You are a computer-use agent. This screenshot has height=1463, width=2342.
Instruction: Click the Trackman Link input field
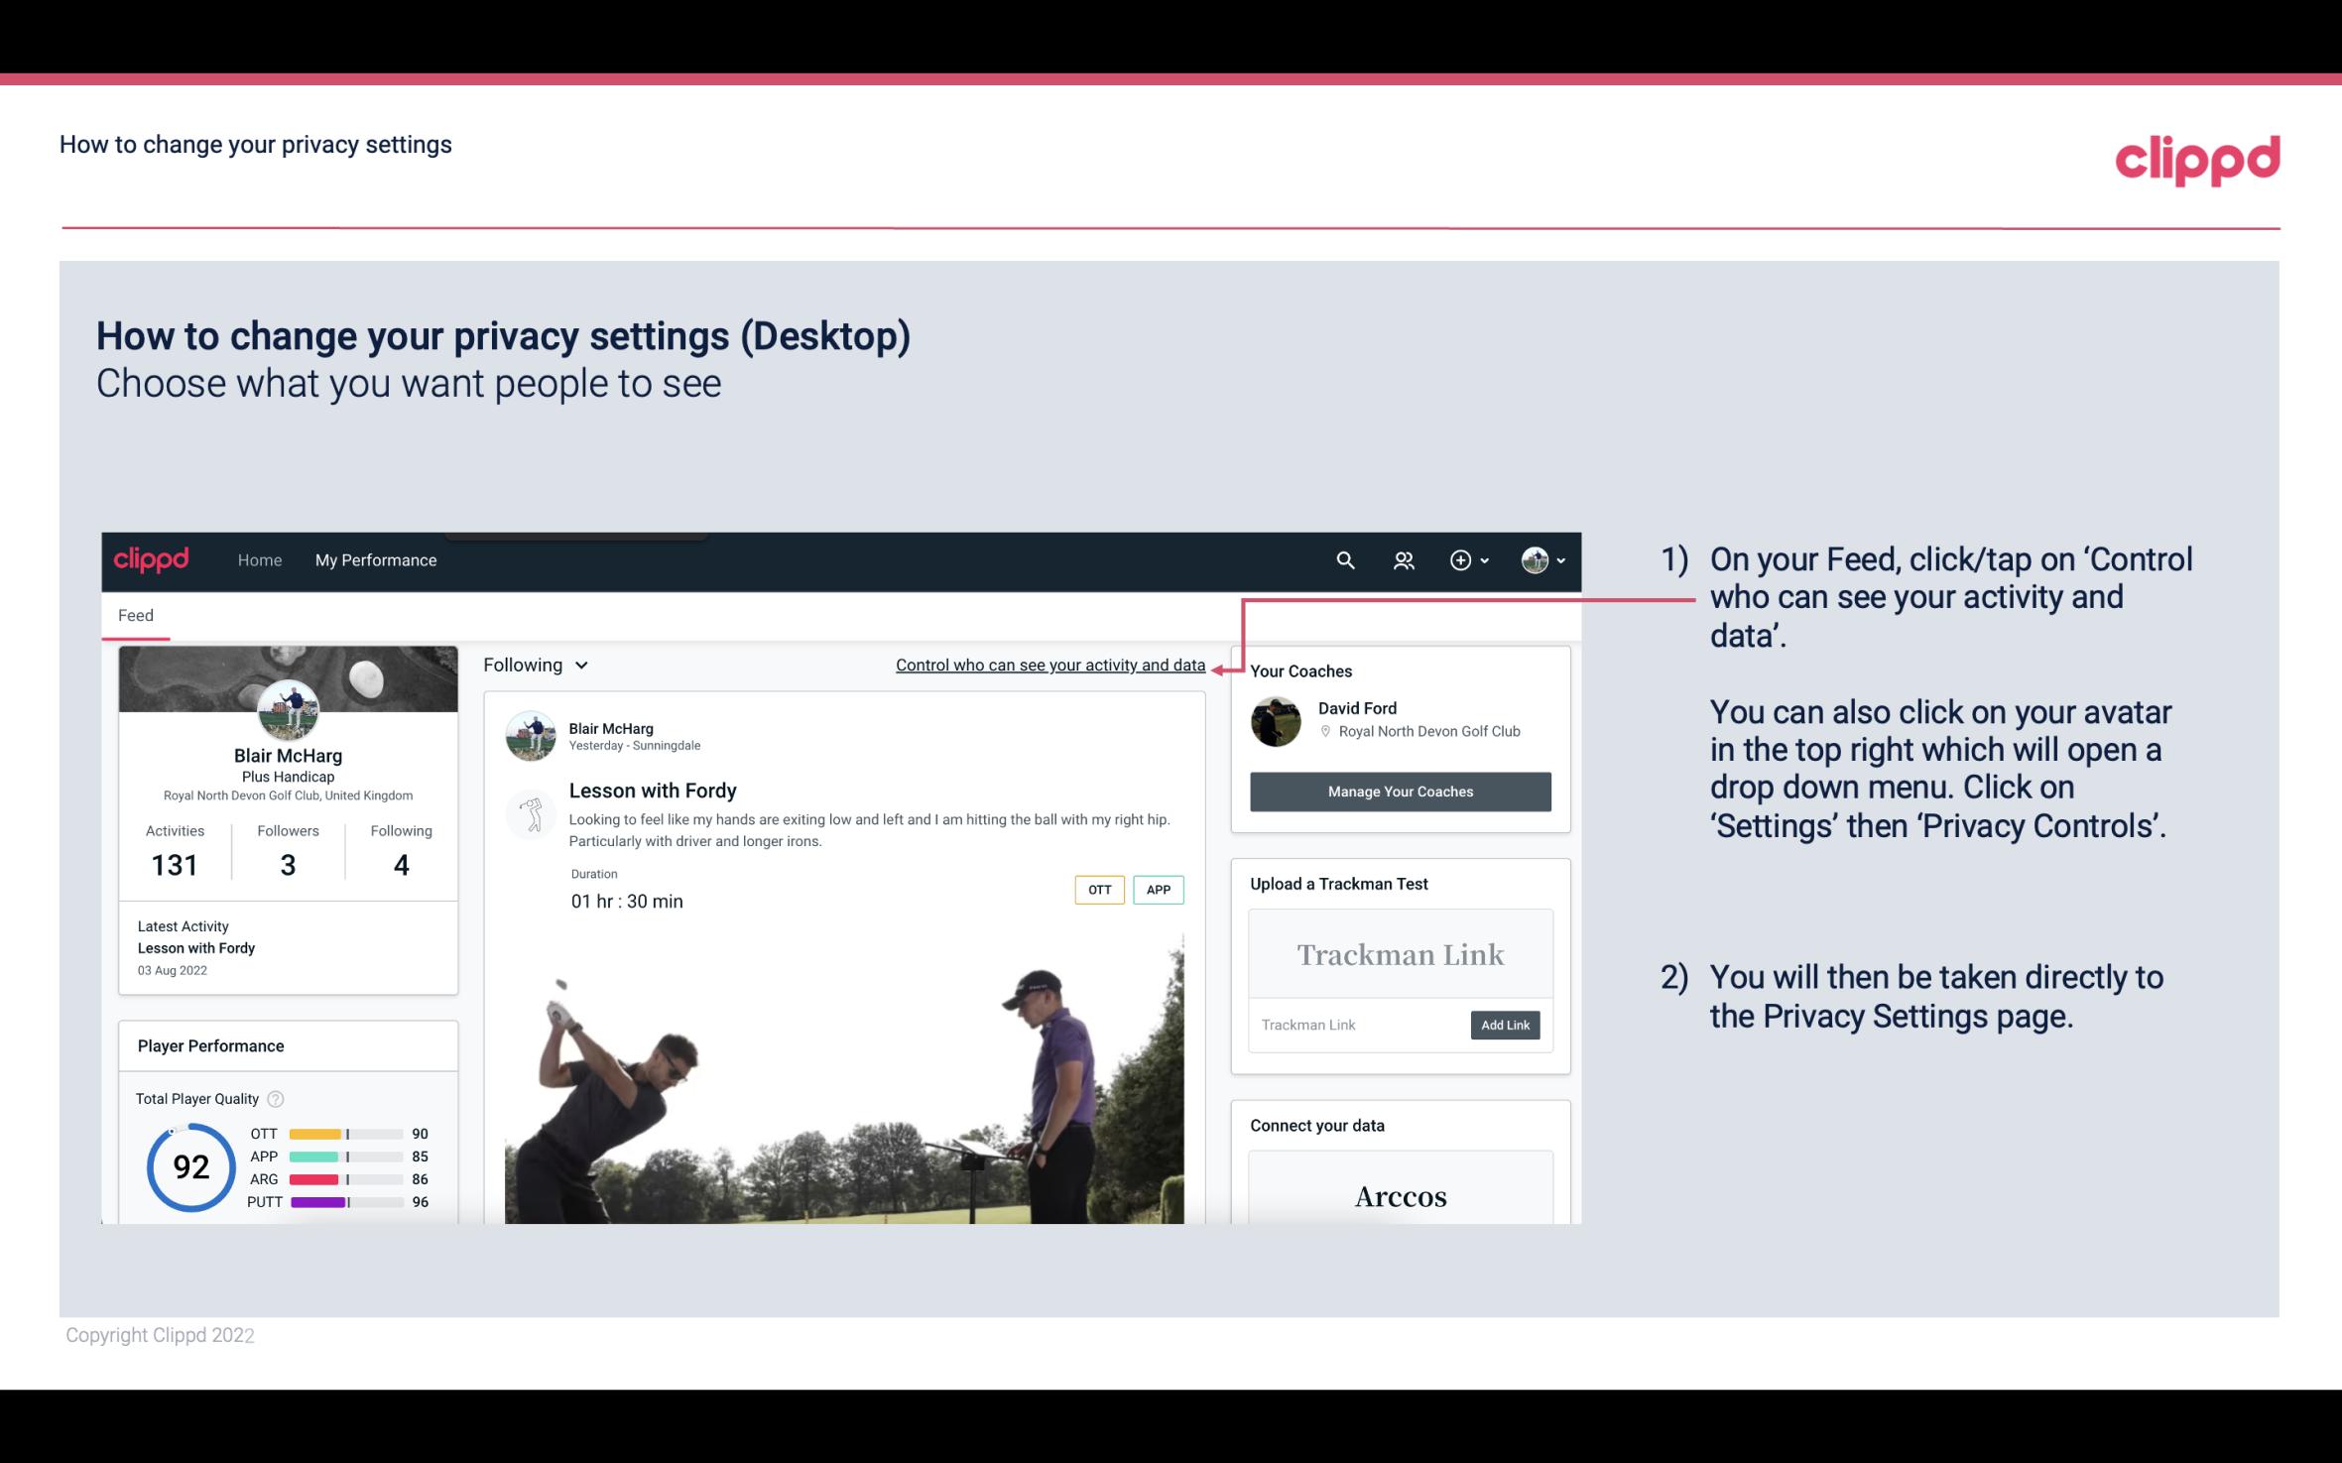point(1356,1025)
